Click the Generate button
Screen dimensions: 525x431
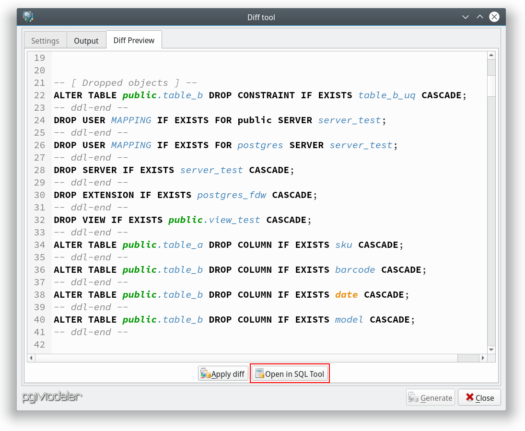(x=430, y=397)
